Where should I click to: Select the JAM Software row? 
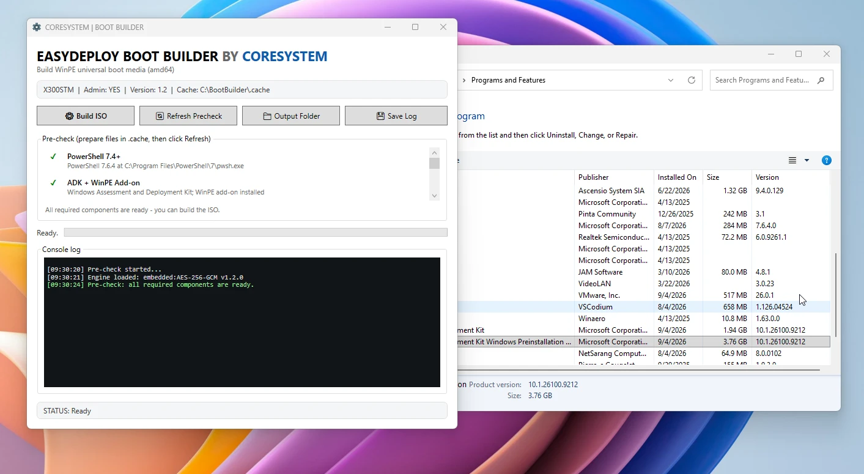coord(644,272)
